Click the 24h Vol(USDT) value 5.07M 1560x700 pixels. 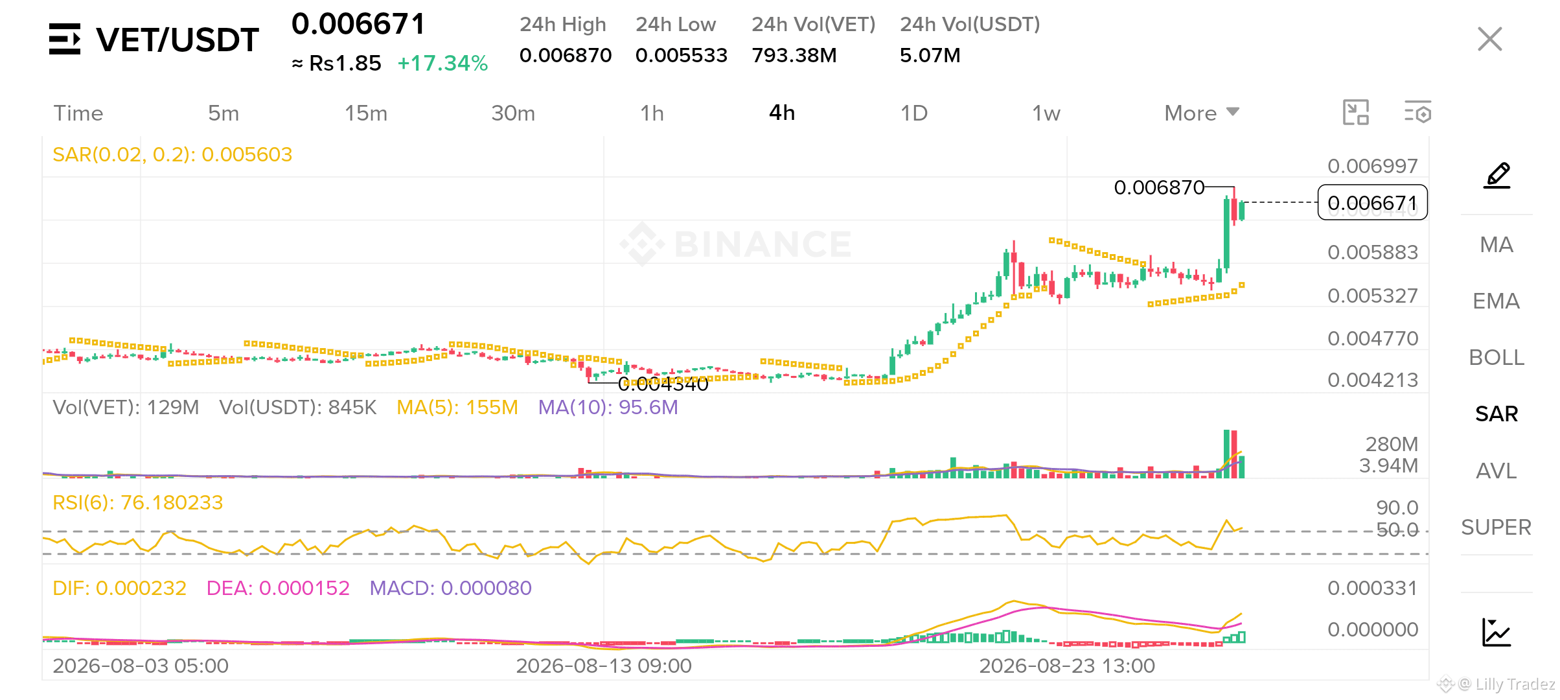(x=930, y=55)
